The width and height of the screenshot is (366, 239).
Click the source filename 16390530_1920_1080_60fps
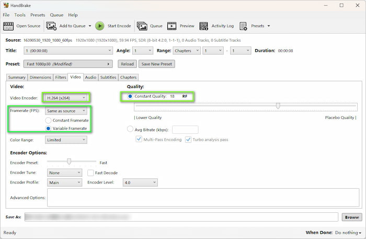48,40
